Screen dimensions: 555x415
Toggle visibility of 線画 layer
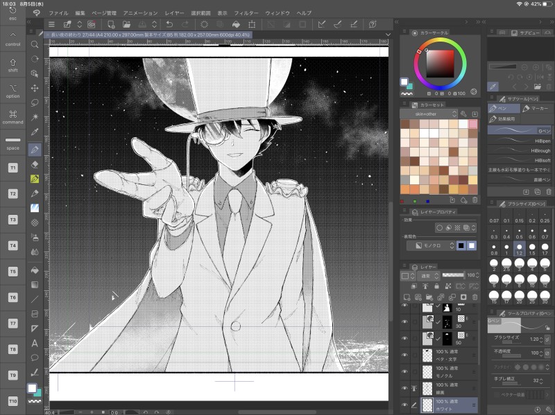[404, 388]
